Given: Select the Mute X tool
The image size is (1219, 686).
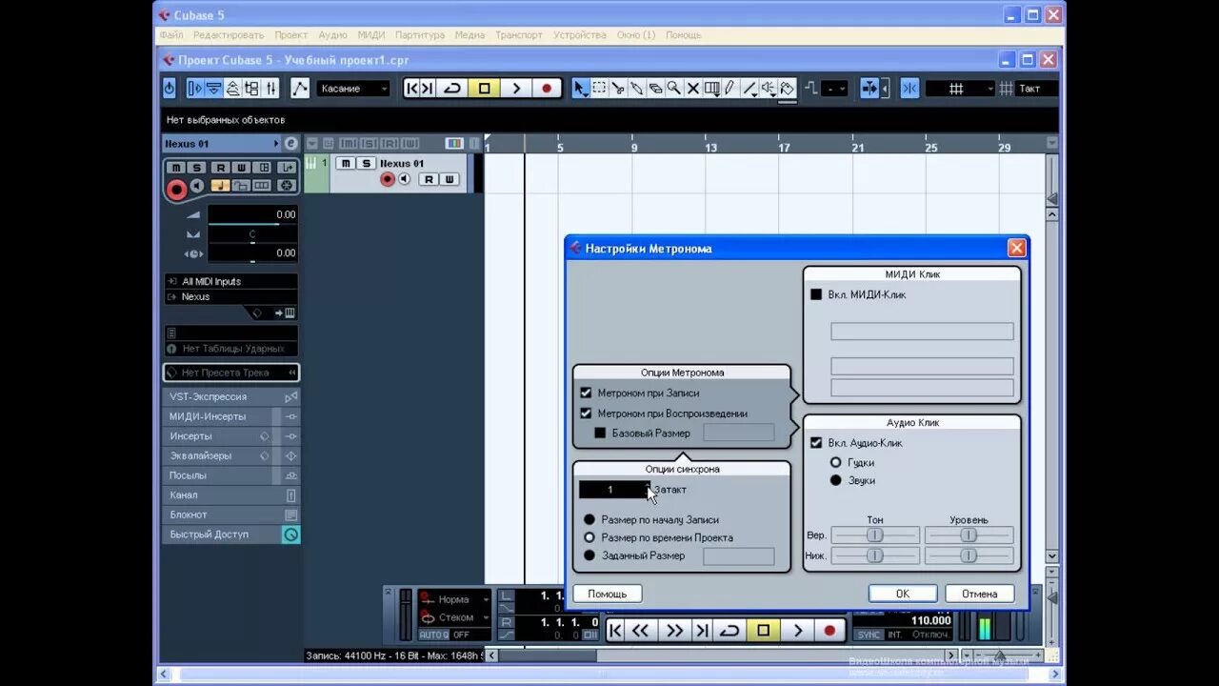Looking at the screenshot, I should click(x=693, y=89).
